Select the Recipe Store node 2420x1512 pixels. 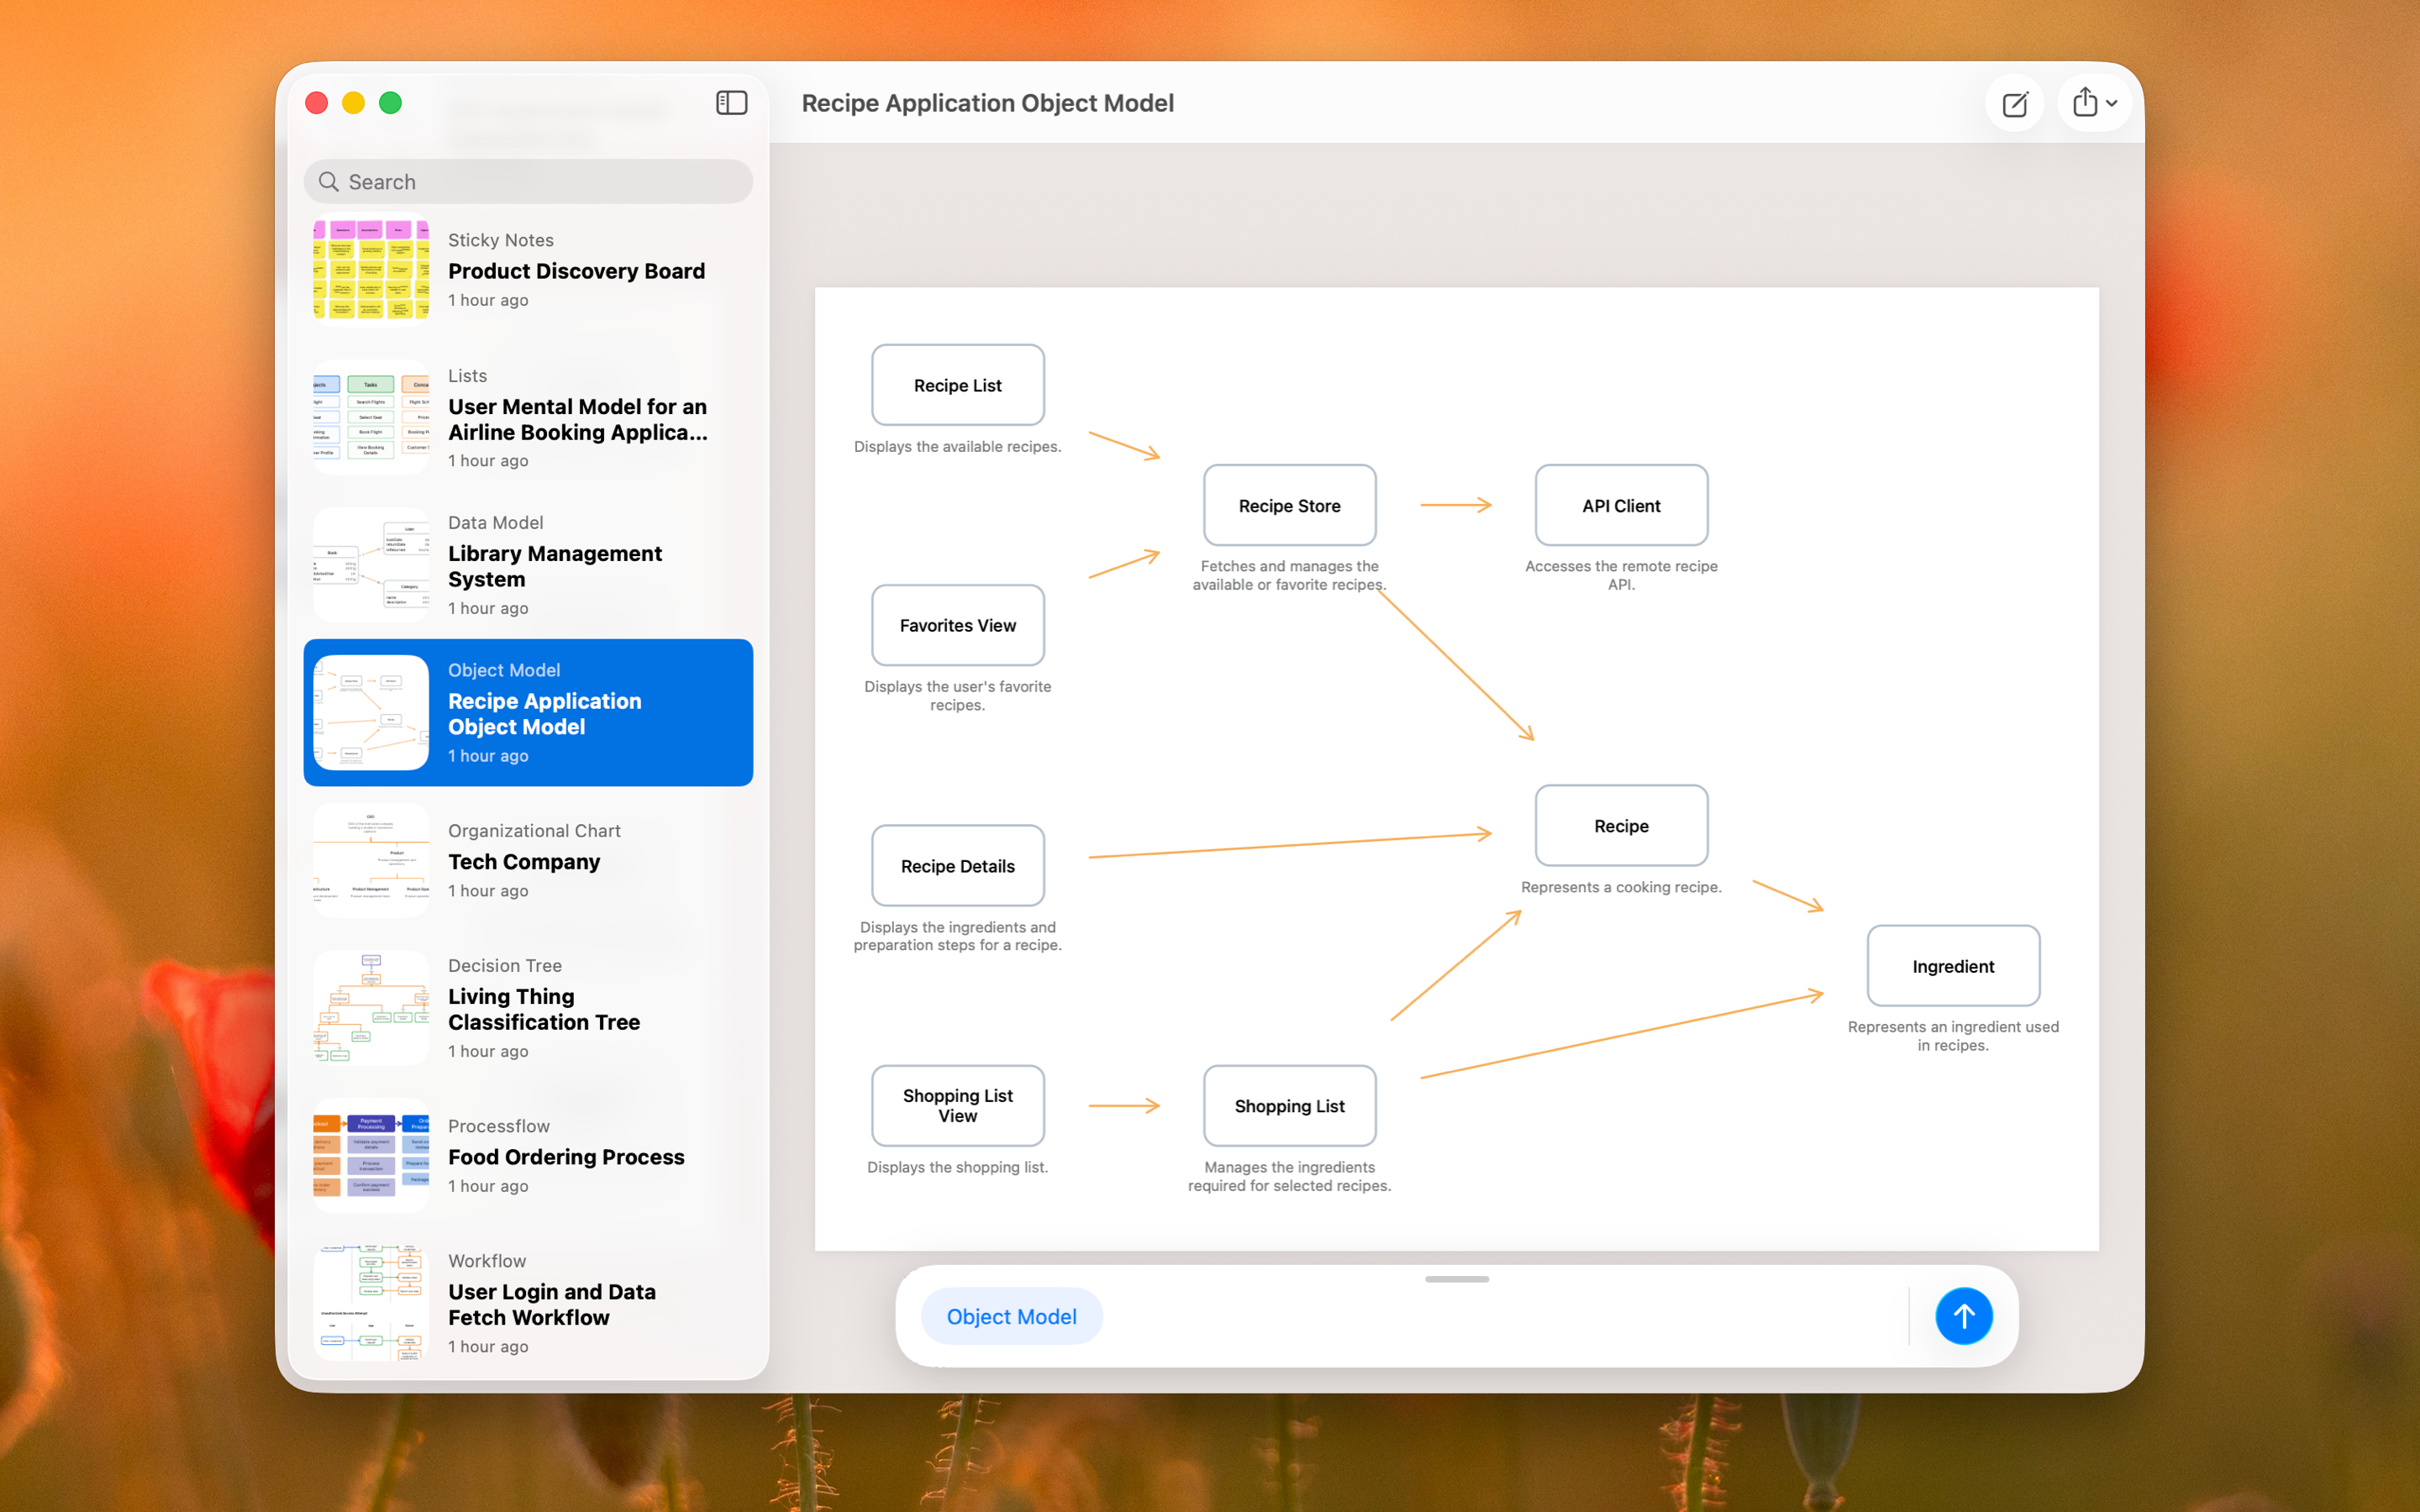coord(1289,505)
